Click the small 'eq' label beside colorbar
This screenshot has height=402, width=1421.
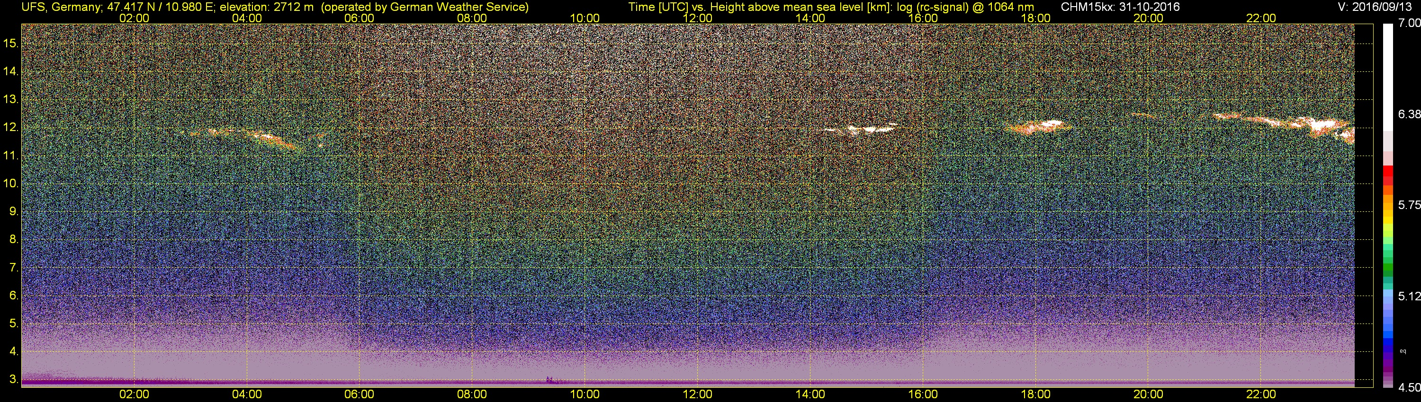(x=1403, y=351)
